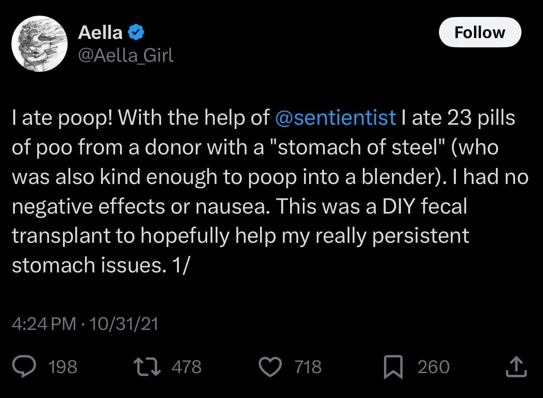Open the @sentientist mention link
This screenshot has width=543, height=398.
(x=335, y=118)
